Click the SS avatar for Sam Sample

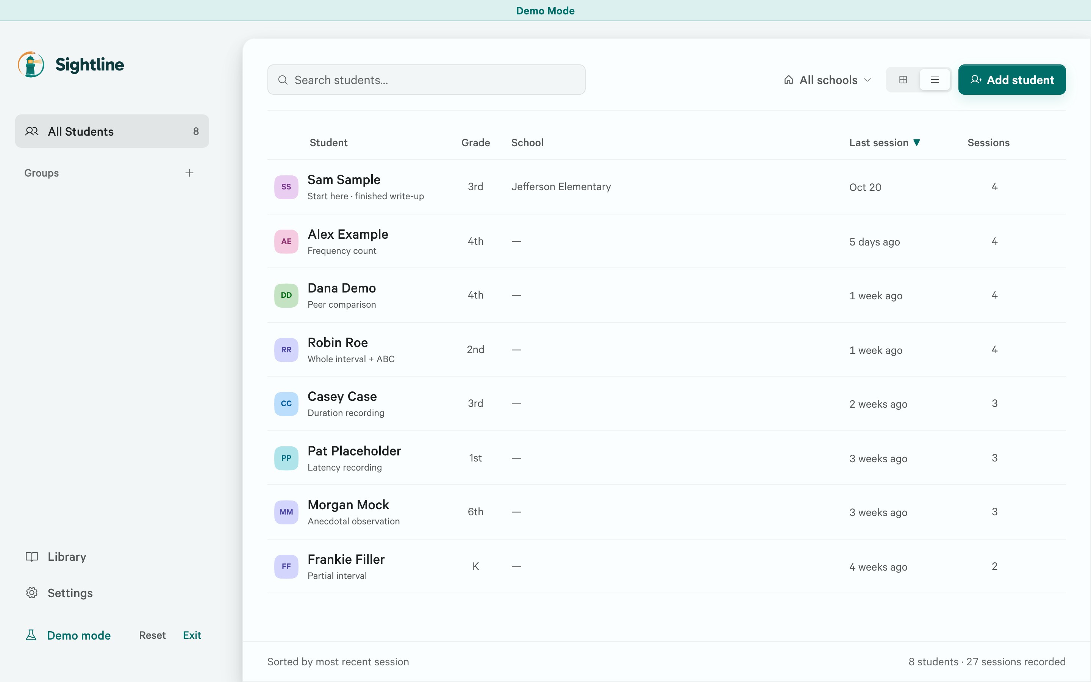coord(286,187)
